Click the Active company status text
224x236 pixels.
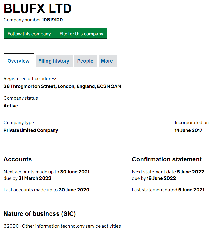point(11,106)
